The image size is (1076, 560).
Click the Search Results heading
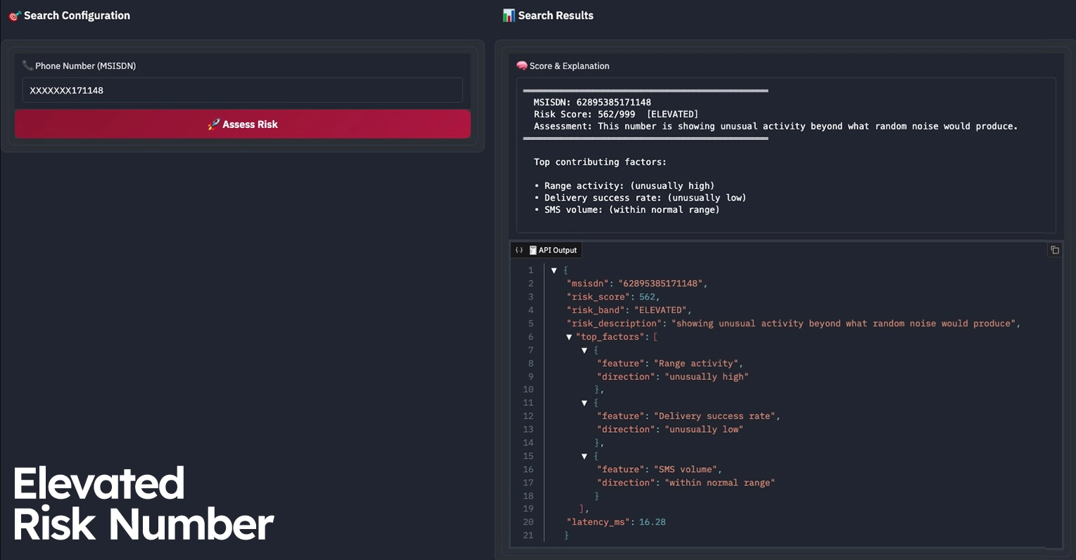556,15
